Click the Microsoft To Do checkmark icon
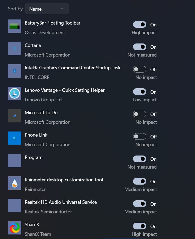The image size is (195, 239). (15, 116)
